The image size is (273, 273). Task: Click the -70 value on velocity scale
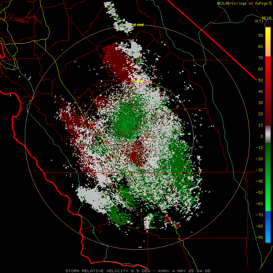pos(259,215)
